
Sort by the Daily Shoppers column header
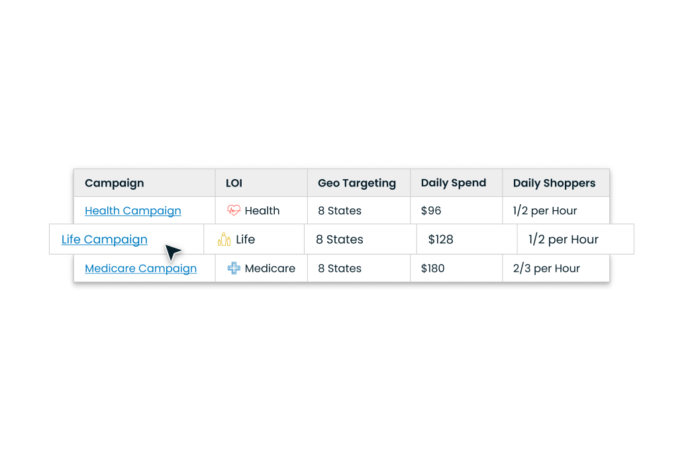tap(554, 183)
